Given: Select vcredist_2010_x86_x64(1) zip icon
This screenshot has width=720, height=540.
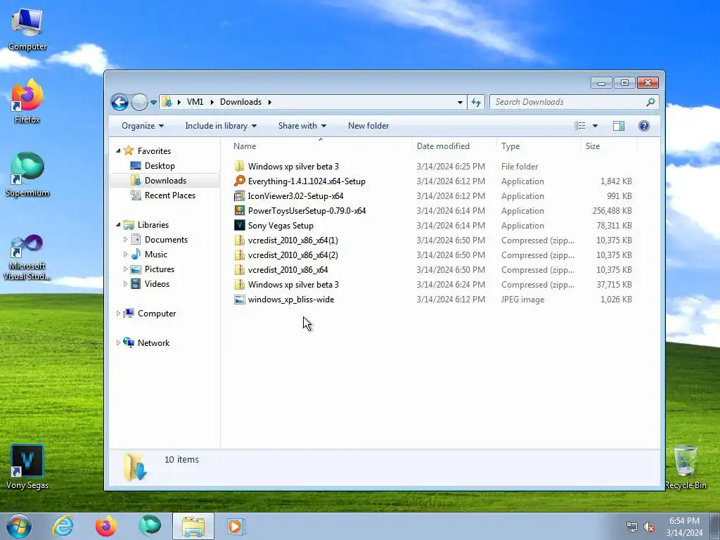Looking at the screenshot, I should [x=239, y=240].
